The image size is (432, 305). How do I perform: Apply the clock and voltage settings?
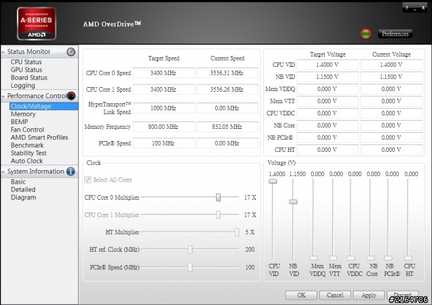(369, 295)
